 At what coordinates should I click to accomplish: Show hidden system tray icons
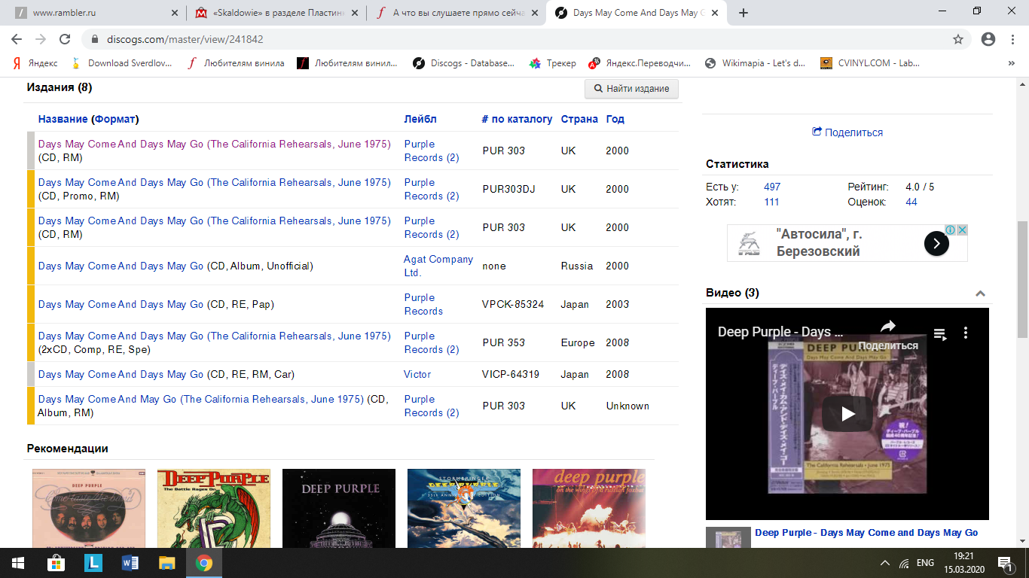[885, 563]
